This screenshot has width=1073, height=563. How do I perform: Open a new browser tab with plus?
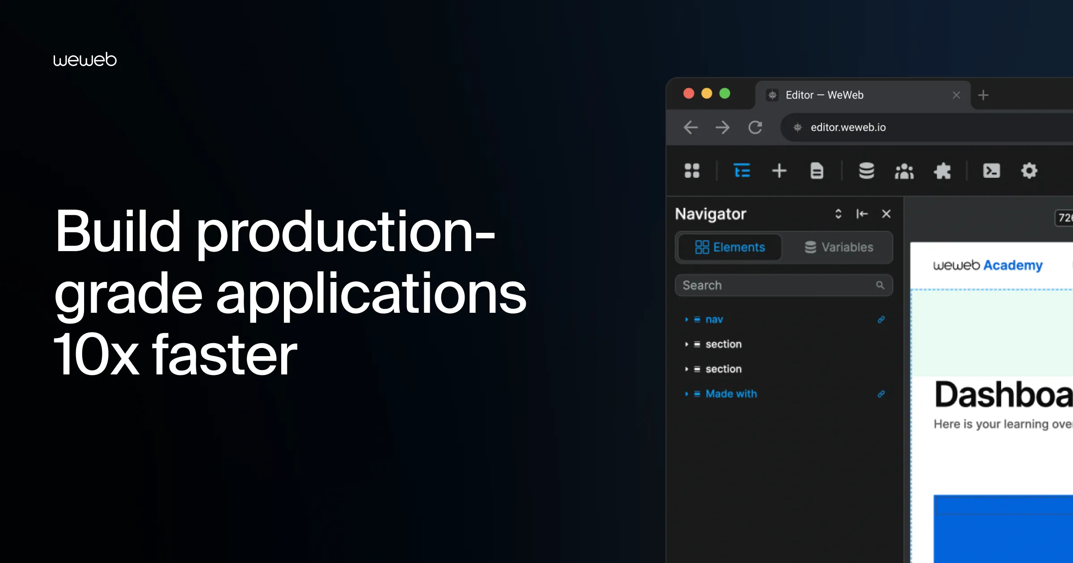[x=983, y=95]
